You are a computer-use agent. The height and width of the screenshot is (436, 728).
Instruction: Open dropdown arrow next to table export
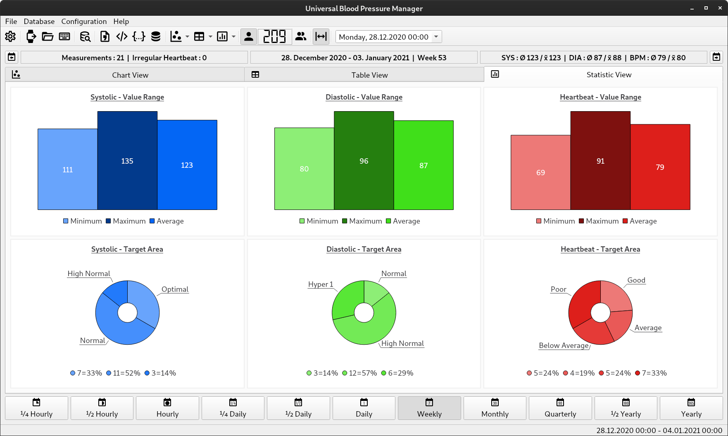210,37
